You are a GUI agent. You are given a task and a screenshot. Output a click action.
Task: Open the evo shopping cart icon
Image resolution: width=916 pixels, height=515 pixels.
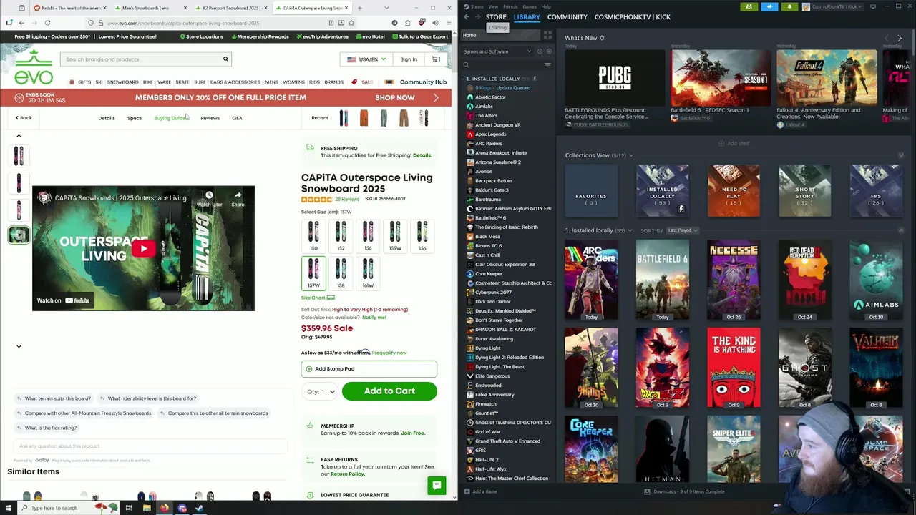click(x=436, y=59)
